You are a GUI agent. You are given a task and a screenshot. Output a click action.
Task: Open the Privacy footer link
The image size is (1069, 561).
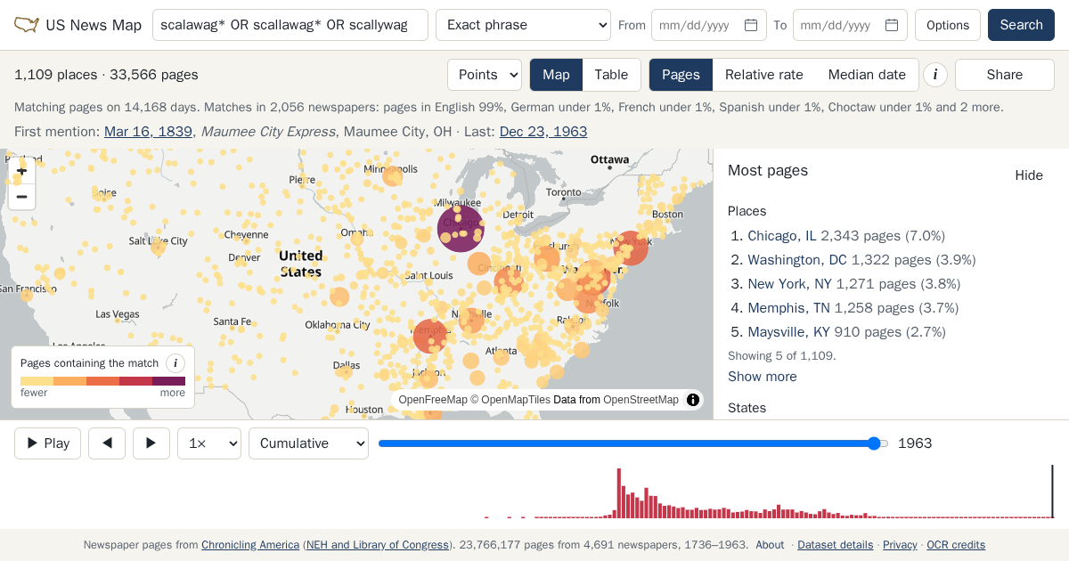900,545
